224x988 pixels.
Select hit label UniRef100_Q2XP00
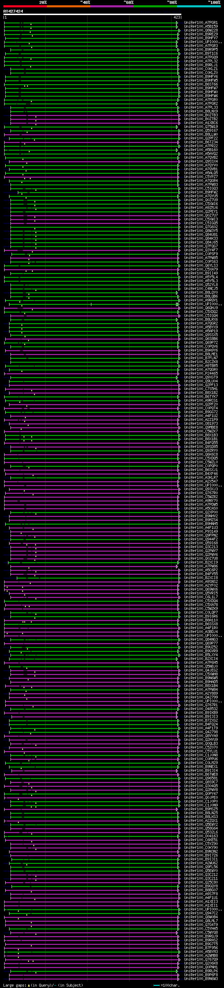click(201, 512)
